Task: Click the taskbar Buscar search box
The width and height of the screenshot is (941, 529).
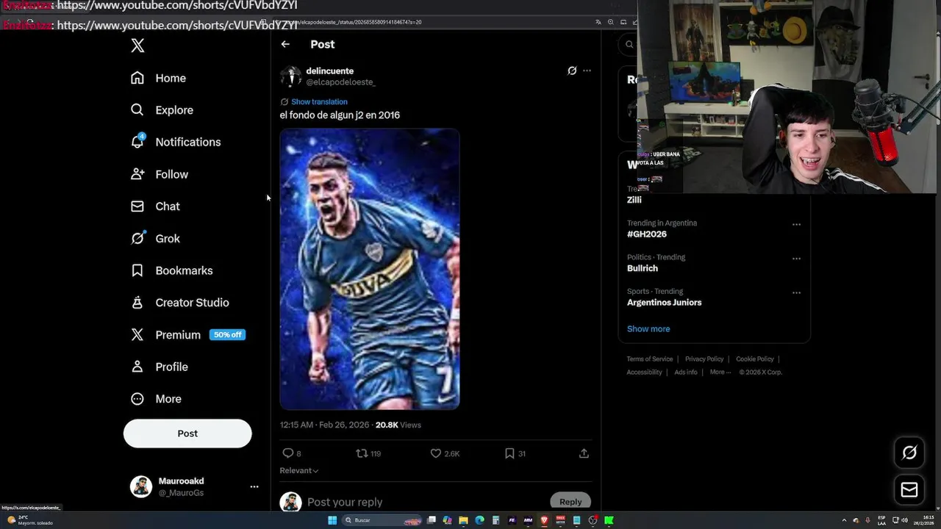Action: pyautogui.click(x=383, y=520)
